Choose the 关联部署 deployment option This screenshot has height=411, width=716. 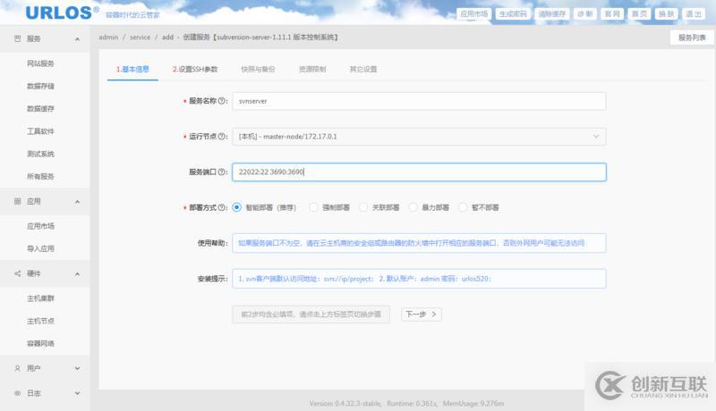tap(363, 207)
